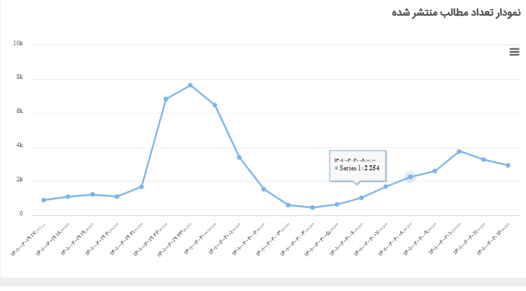The height and width of the screenshot is (291, 526).
Task: Select the 6k y-axis label
Action: (x=19, y=112)
